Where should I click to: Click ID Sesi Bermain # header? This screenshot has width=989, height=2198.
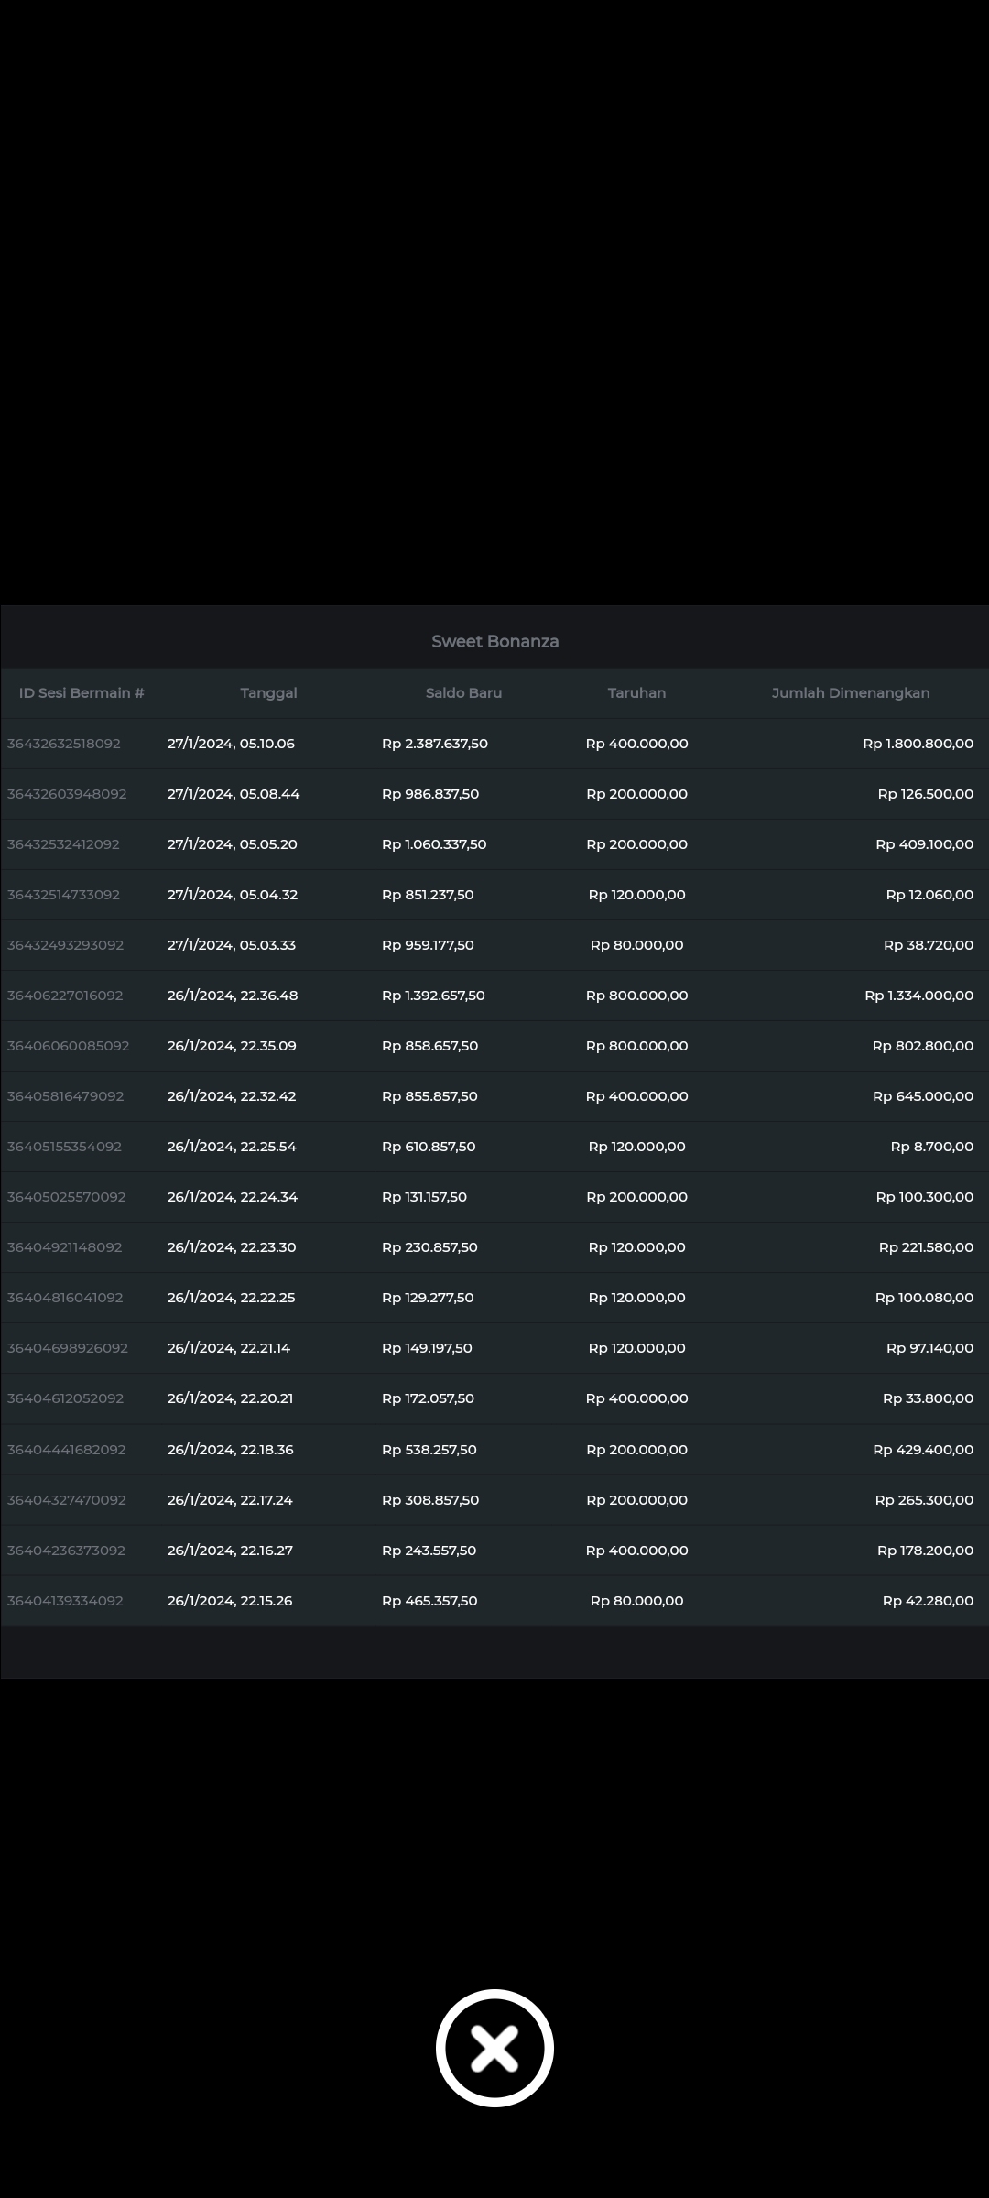coord(82,693)
